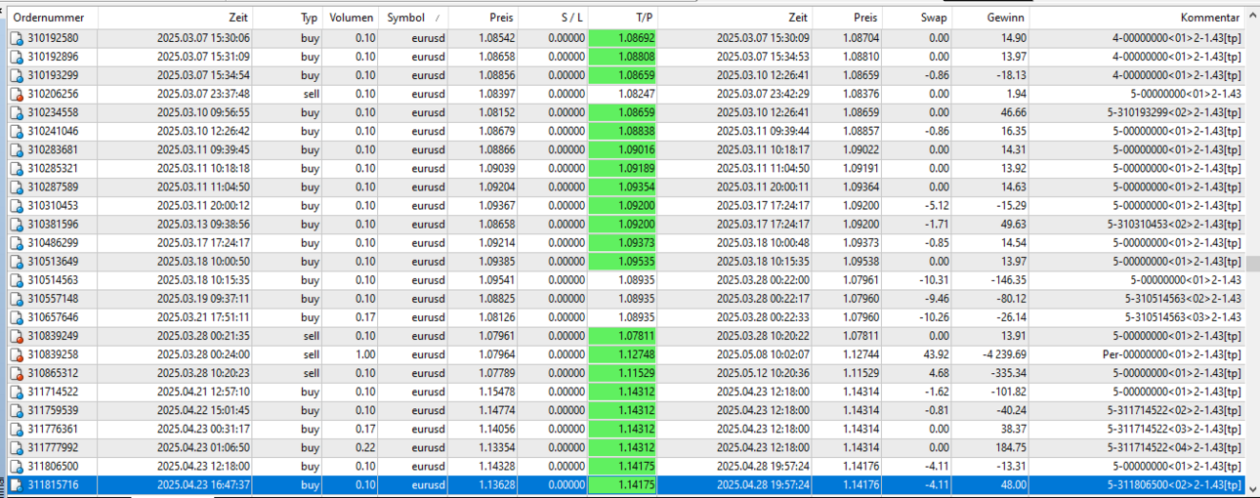Click open time 2025.03.07 23:37:48
The image size is (1260, 498).
coord(203,94)
